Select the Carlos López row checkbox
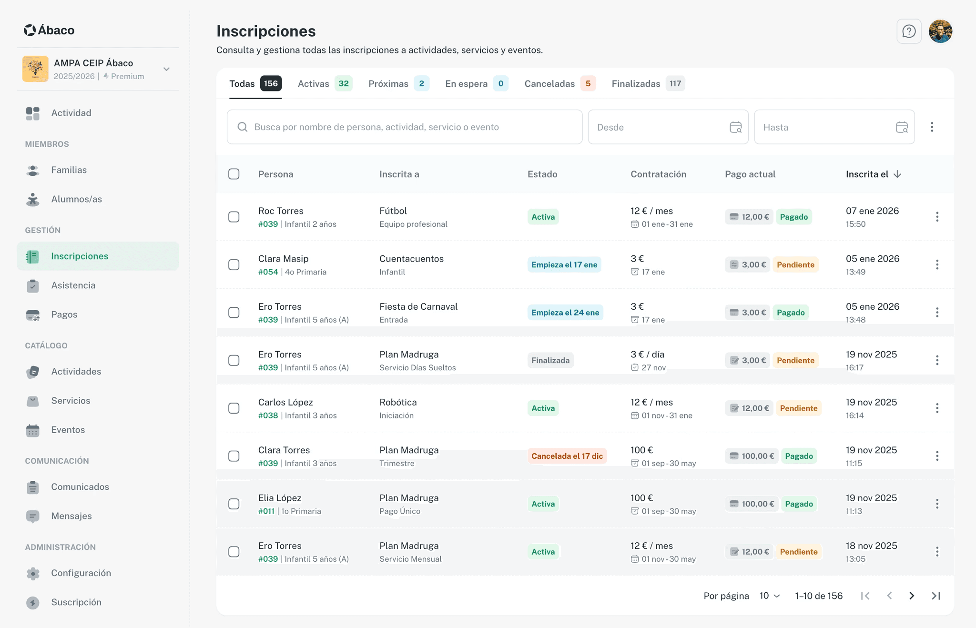Viewport: 976px width, 628px height. [x=234, y=408]
